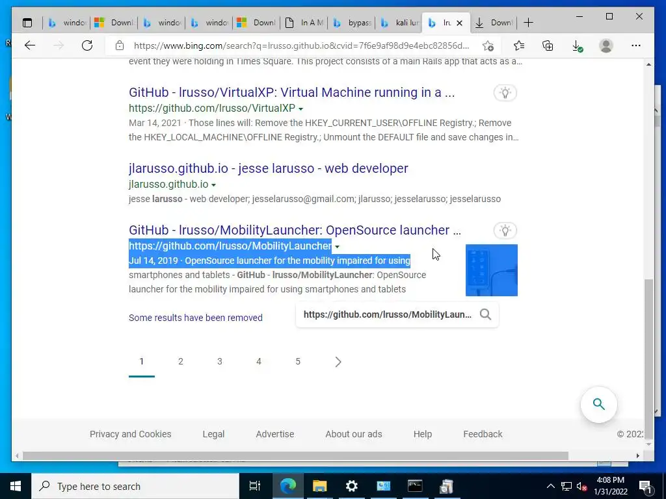Click the address bar URL field
The image size is (666, 499).
click(302, 45)
